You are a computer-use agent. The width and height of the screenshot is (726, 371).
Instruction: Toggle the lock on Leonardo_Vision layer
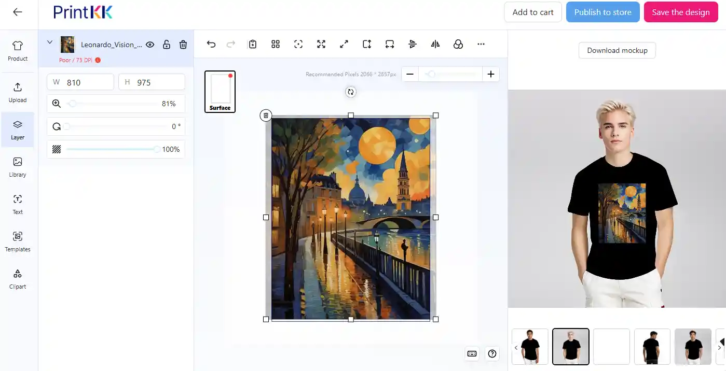coord(167,45)
